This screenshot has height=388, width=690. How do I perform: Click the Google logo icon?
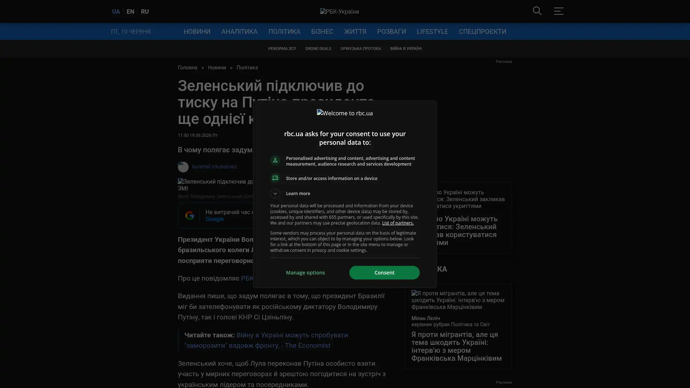click(189, 216)
